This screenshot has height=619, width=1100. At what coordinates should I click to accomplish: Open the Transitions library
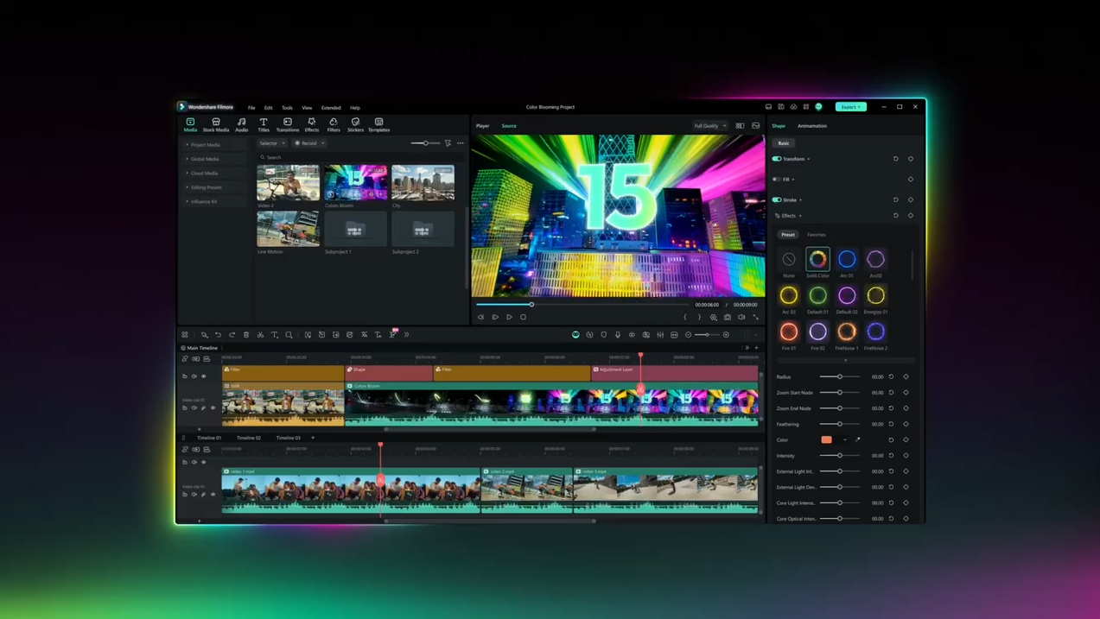pyautogui.click(x=287, y=124)
